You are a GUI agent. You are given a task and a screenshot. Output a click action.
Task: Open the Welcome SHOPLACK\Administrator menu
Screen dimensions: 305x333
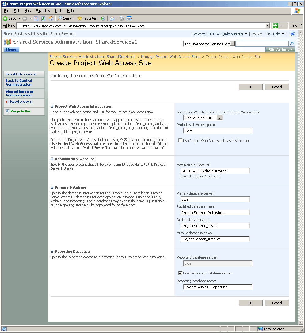(x=220, y=34)
